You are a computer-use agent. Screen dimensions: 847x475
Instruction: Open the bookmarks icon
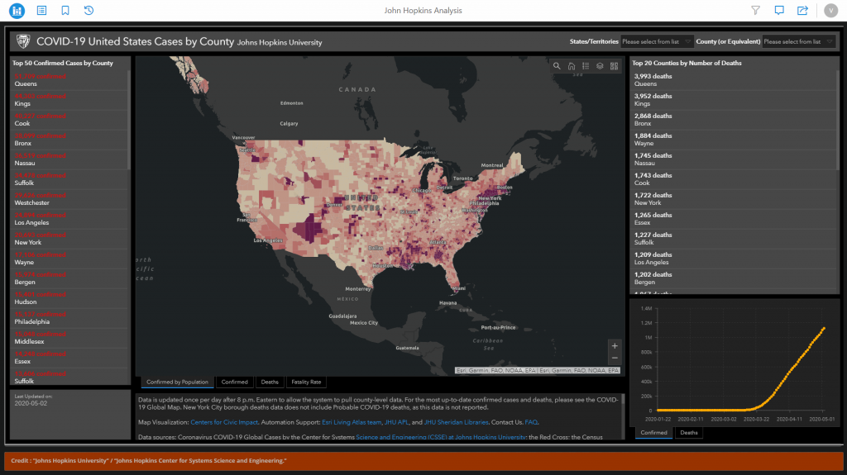[x=65, y=10]
